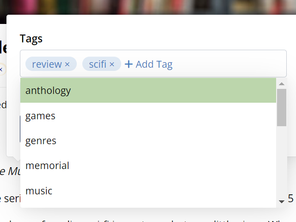Remove the review tag with its × icon
This screenshot has height=222, width=296.
click(68, 64)
